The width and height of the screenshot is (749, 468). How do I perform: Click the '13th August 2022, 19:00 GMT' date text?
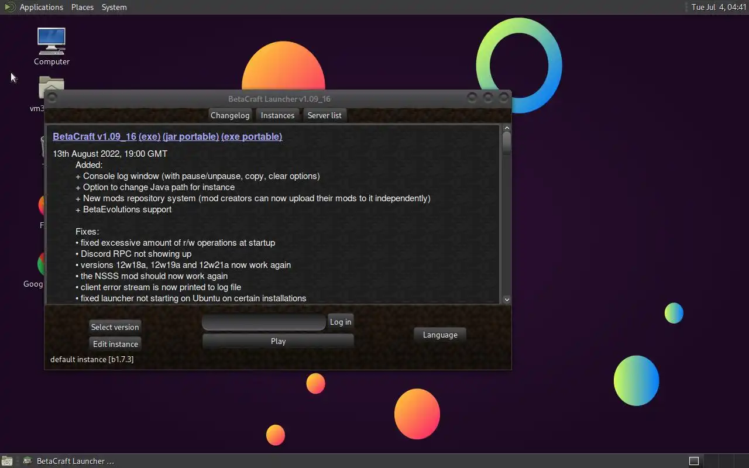click(x=110, y=154)
